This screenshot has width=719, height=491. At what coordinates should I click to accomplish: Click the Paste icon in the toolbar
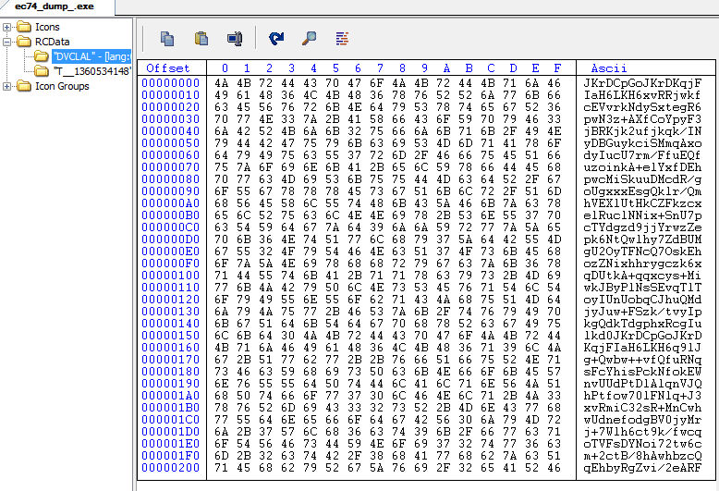point(201,38)
